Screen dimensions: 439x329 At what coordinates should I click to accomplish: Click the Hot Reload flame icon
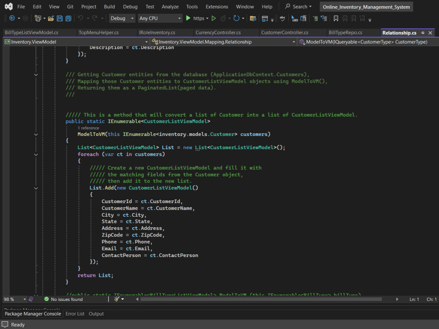(223, 18)
